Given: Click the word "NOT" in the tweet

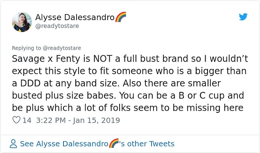Looking at the screenshot, I should [103, 59].
